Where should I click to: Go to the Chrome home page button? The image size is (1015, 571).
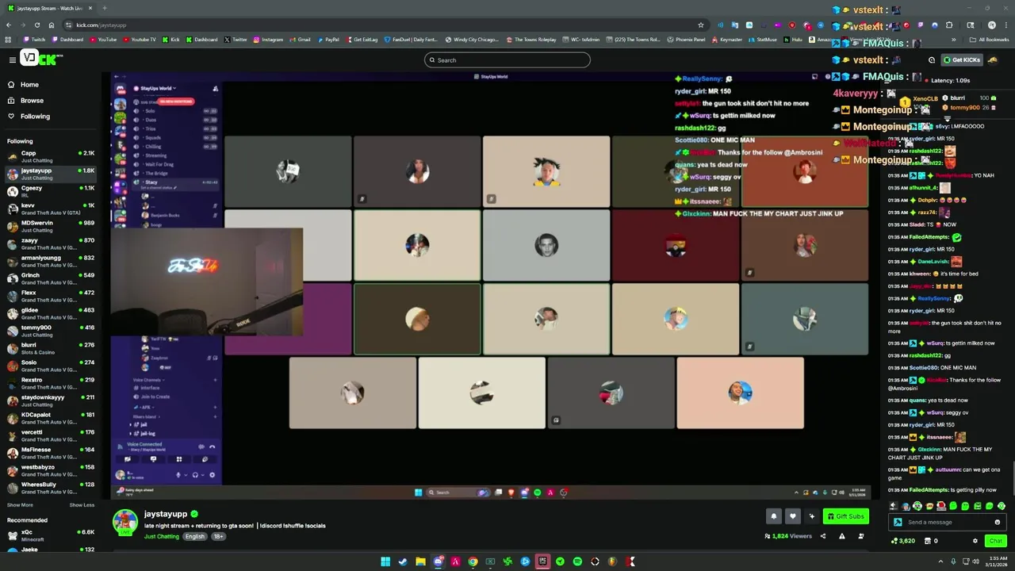[x=52, y=25]
